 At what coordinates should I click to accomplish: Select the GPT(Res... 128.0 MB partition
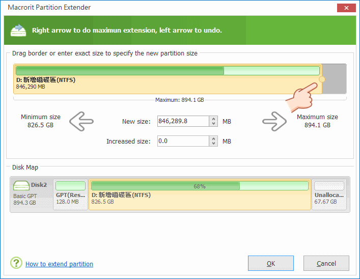click(x=70, y=194)
